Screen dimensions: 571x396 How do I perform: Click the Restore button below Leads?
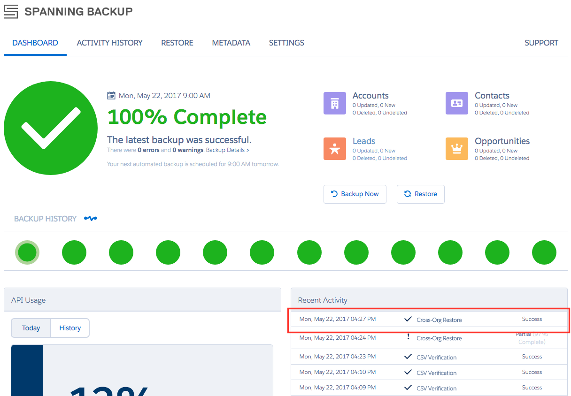click(421, 194)
